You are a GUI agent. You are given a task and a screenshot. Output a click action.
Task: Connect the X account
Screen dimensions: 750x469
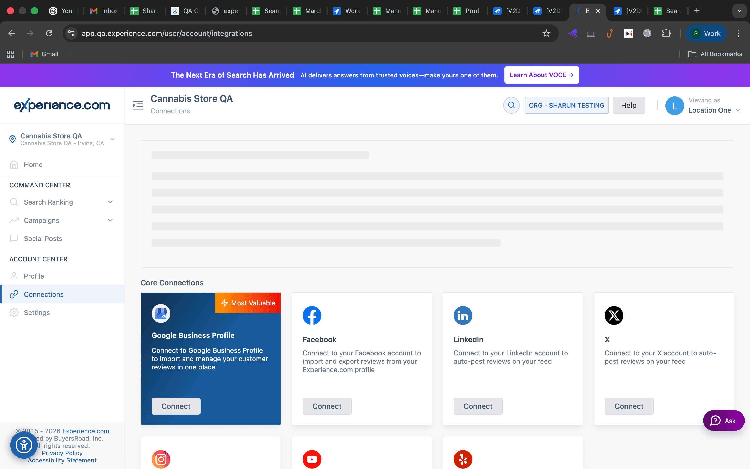(x=629, y=406)
